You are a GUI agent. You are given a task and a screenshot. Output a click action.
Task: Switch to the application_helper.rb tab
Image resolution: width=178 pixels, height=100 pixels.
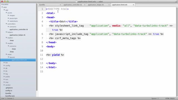click(96, 5)
